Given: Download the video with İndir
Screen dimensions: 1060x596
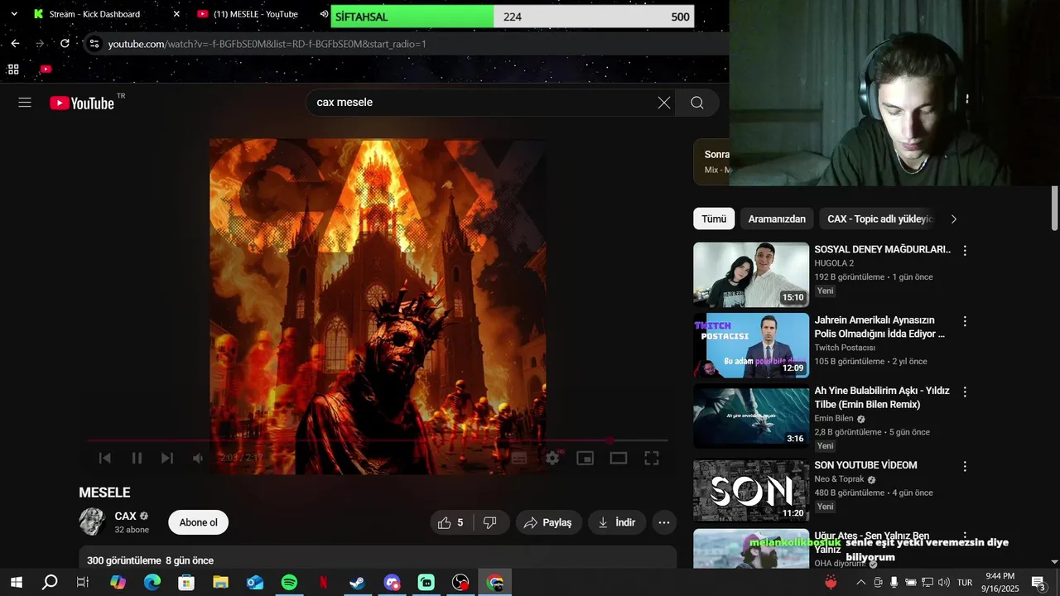Looking at the screenshot, I should coord(617,522).
